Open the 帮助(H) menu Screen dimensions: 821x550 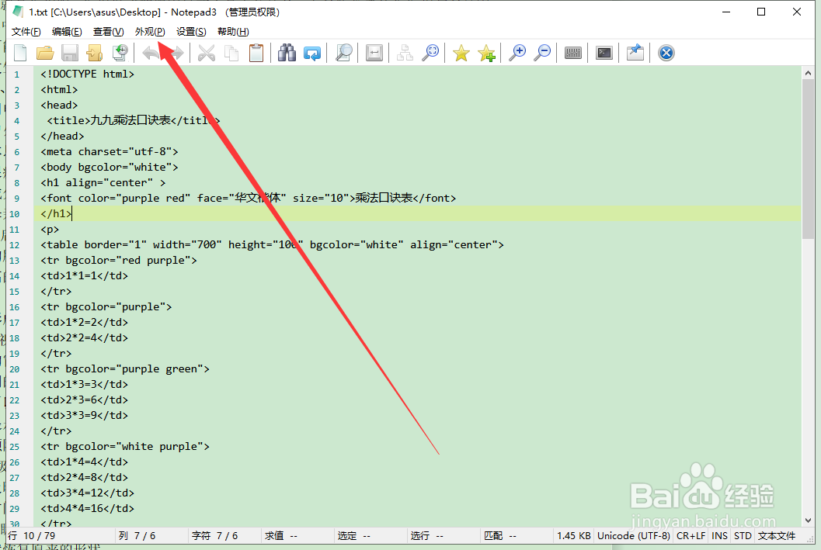coord(233,31)
